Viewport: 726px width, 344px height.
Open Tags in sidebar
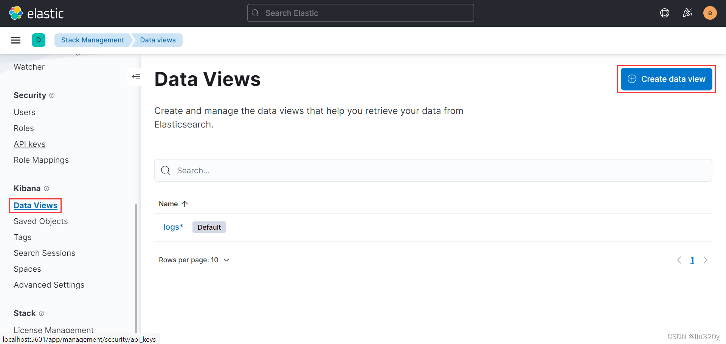click(23, 237)
